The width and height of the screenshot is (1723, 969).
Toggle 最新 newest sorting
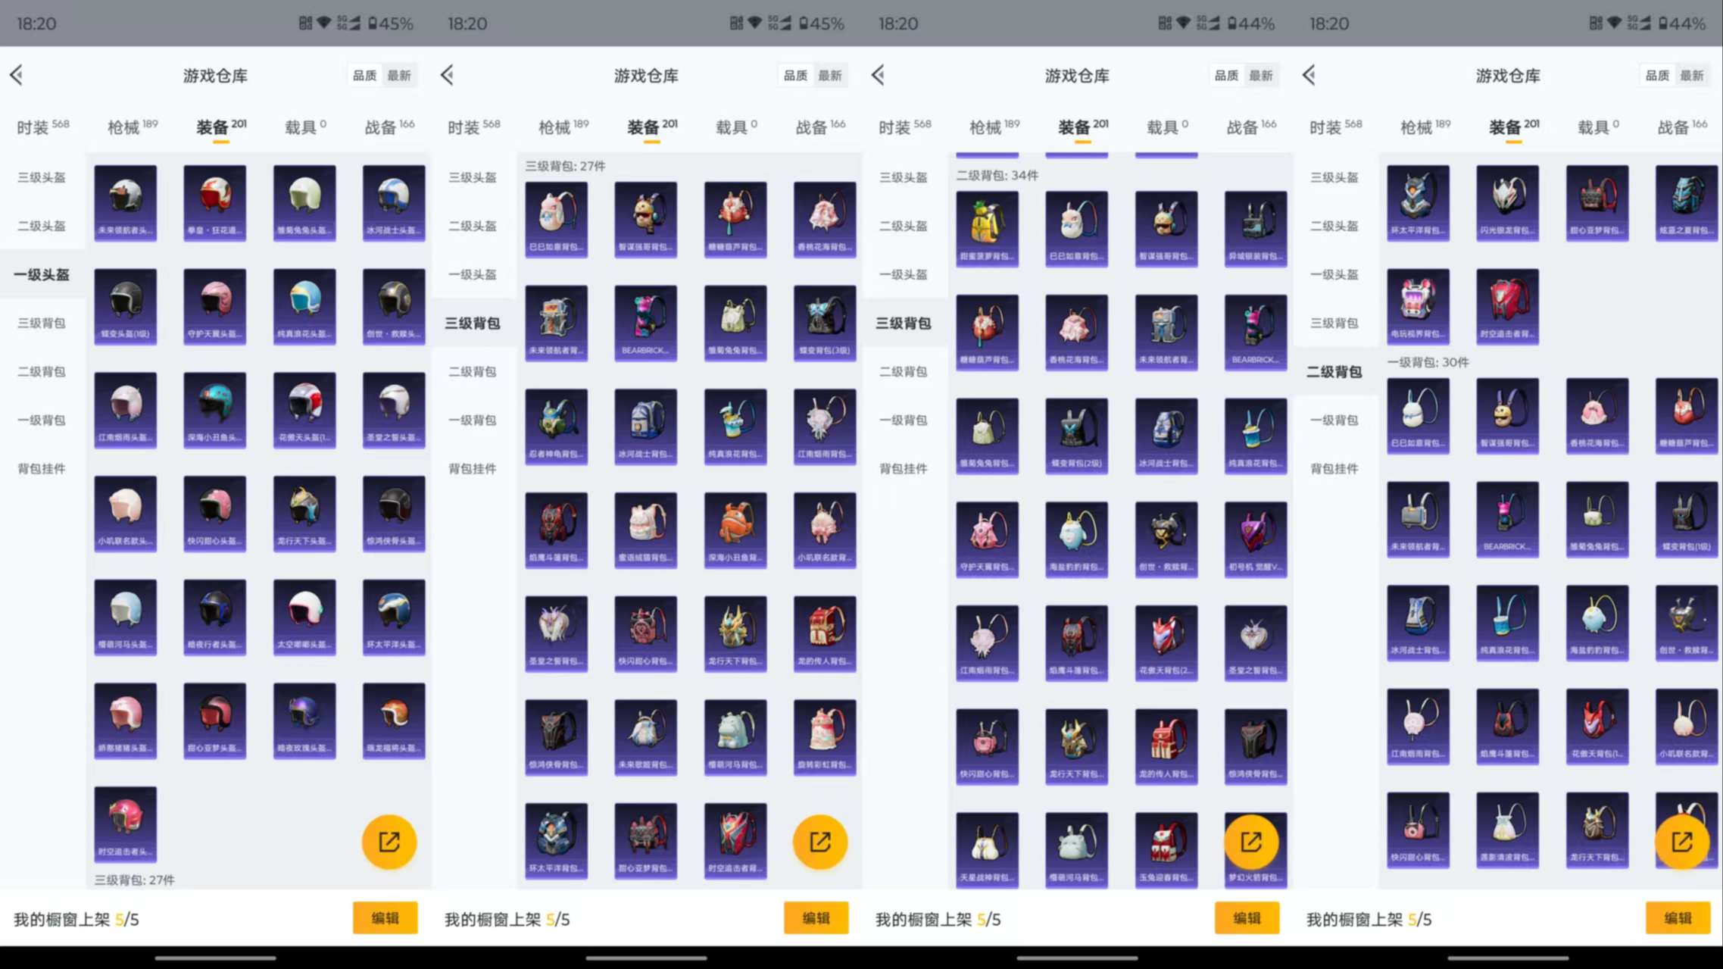pyautogui.click(x=401, y=75)
